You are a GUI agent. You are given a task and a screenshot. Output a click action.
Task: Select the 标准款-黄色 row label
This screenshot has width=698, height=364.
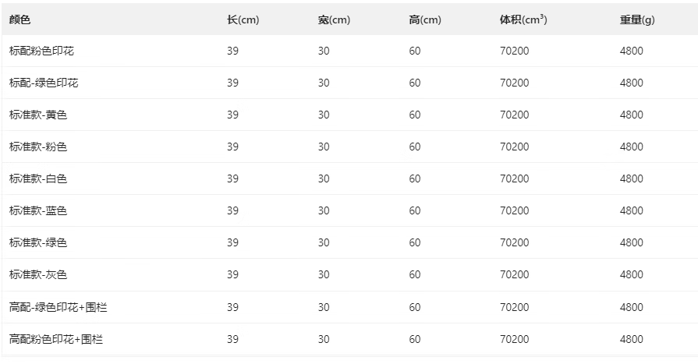(x=38, y=115)
